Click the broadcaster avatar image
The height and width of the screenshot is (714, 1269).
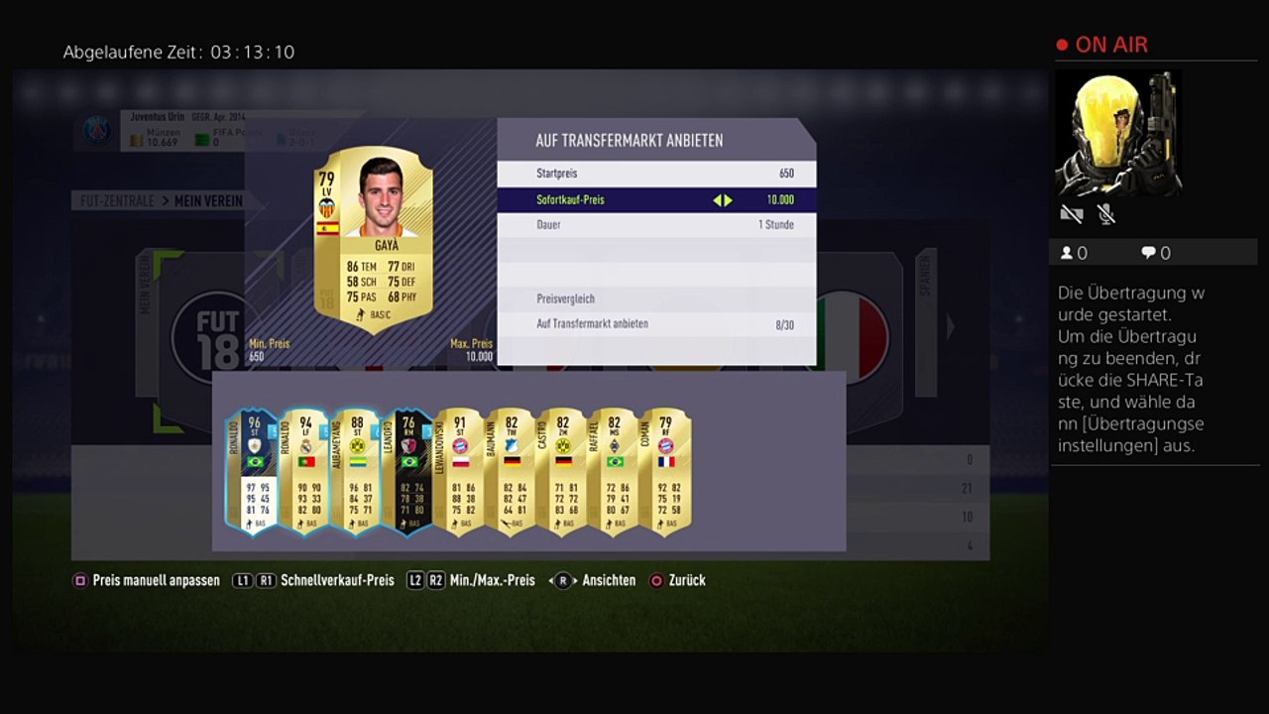(x=1118, y=133)
